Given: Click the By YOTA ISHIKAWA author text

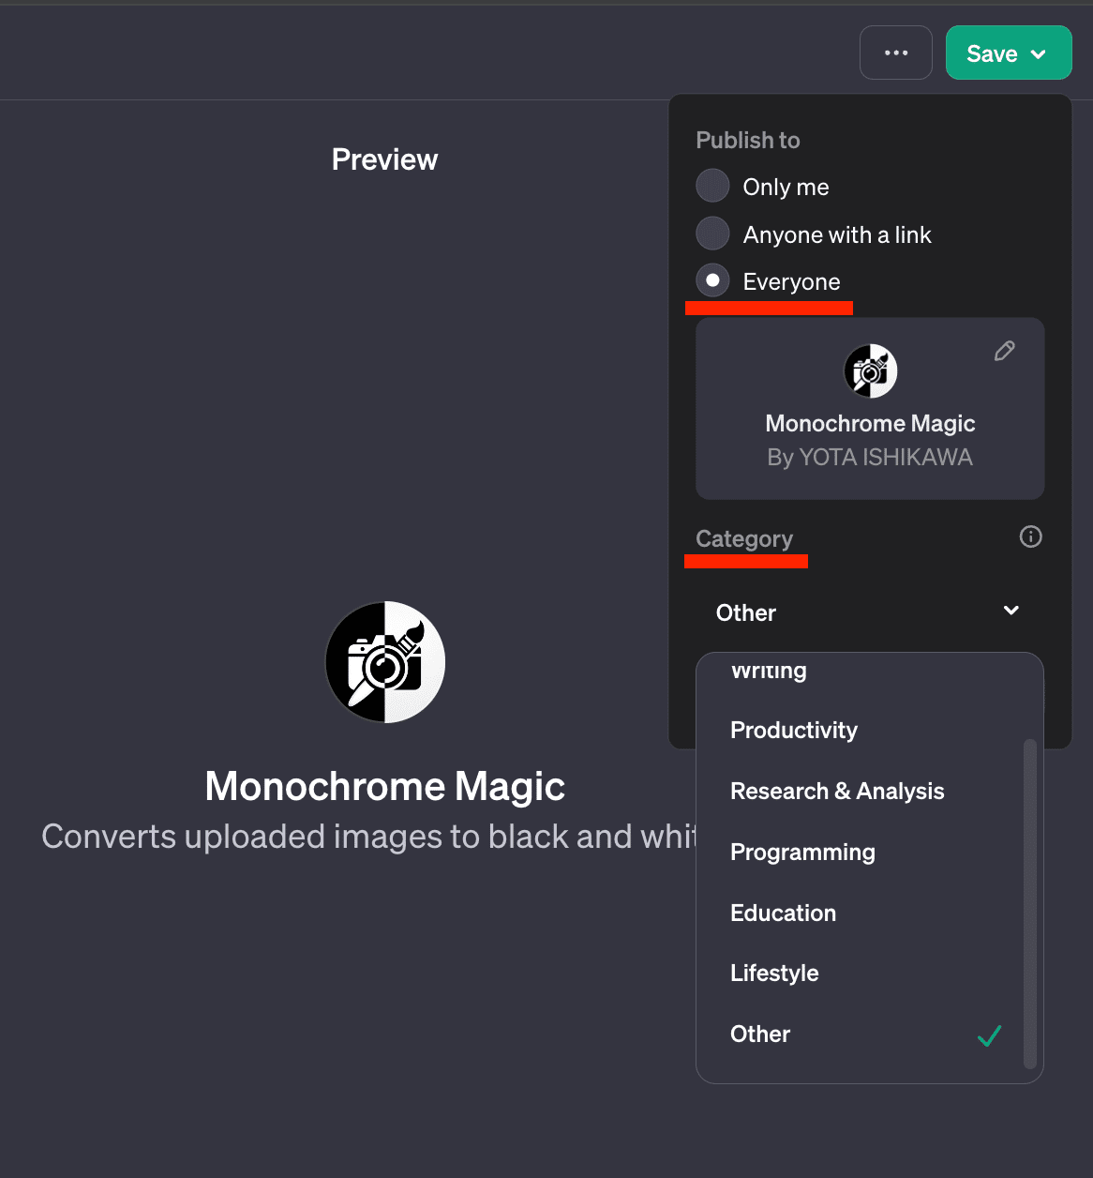Looking at the screenshot, I should (x=869, y=458).
